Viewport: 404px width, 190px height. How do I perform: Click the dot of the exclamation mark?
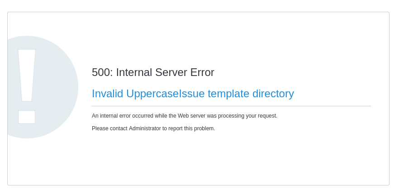(27, 117)
